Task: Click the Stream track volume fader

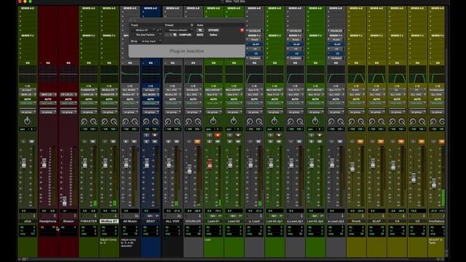Action: pyautogui.click(x=65, y=202)
